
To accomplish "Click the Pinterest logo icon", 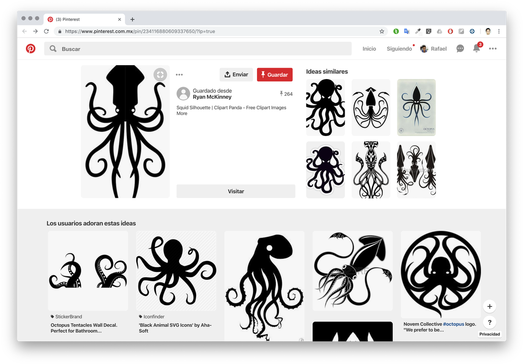I will [x=31, y=49].
